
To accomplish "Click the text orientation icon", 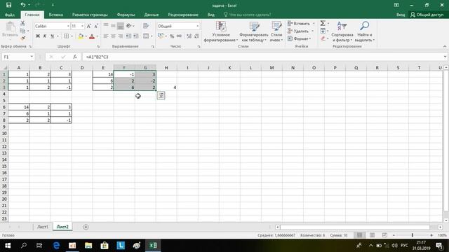I will (129, 26).
